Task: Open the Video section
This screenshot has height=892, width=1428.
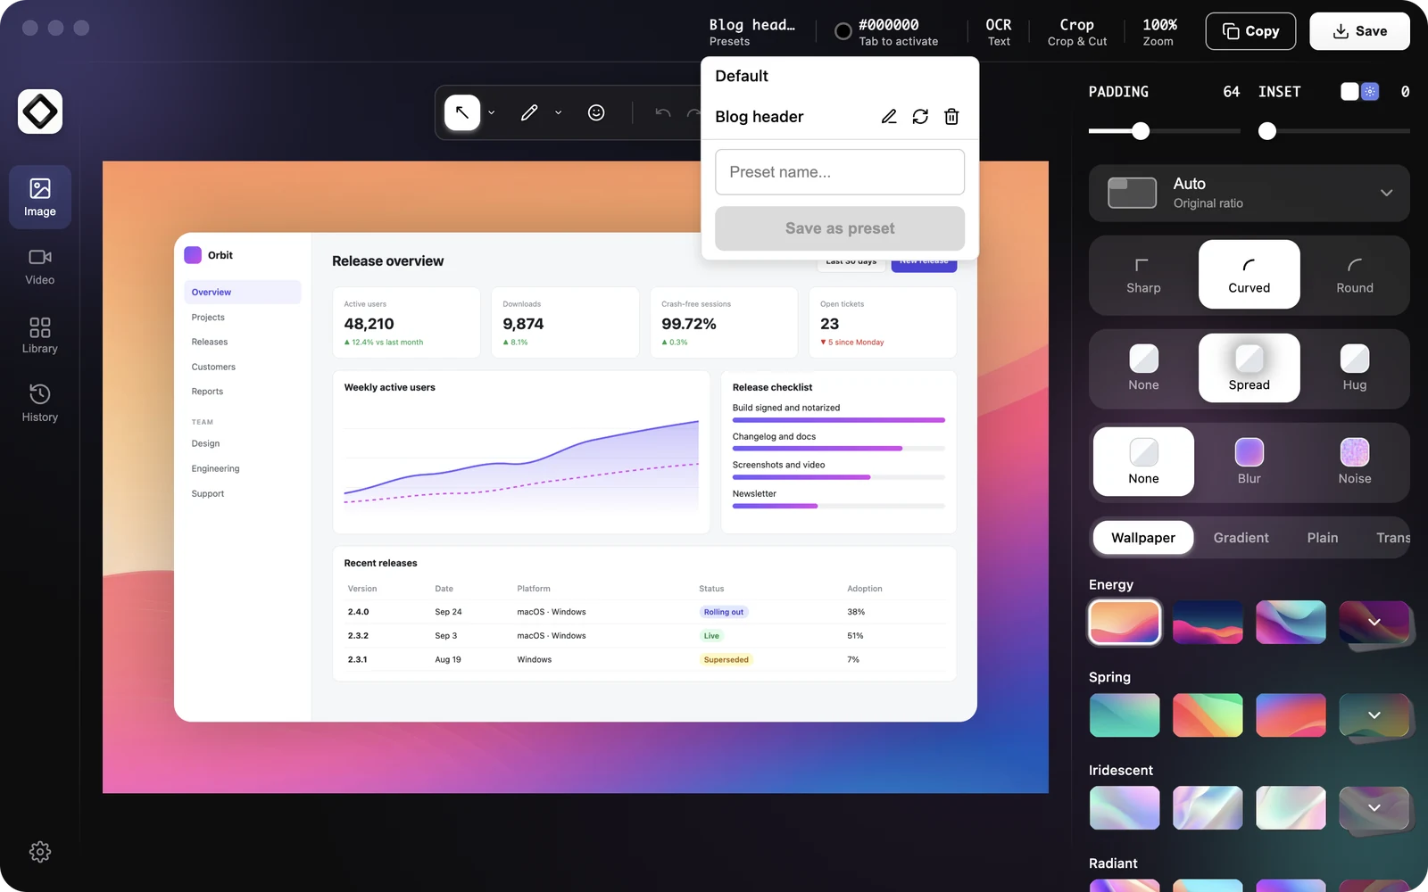Action: pyautogui.click(x=40, y=266)
